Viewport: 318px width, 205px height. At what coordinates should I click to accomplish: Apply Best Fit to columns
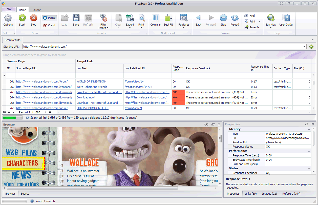click(x=168, y=20)
